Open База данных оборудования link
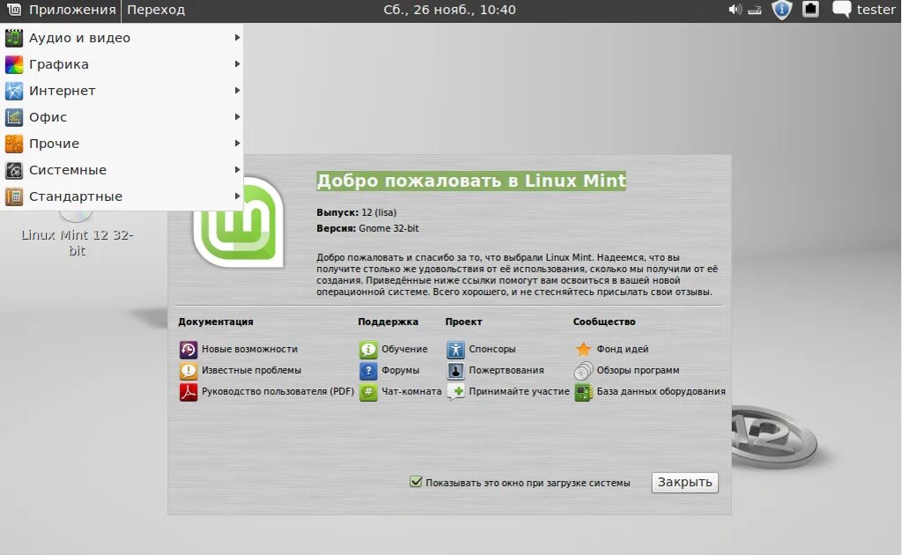 [x=661, y=392]
